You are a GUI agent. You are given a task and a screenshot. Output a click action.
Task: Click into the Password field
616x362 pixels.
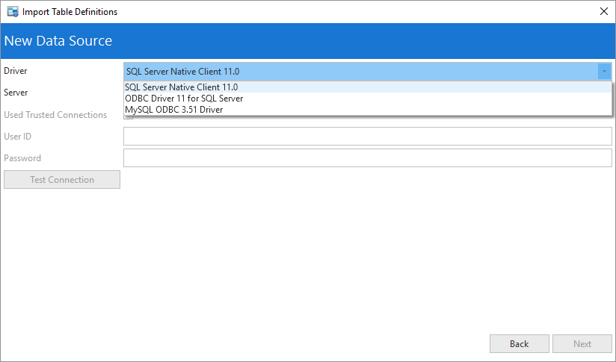click(x=368, y=158)
